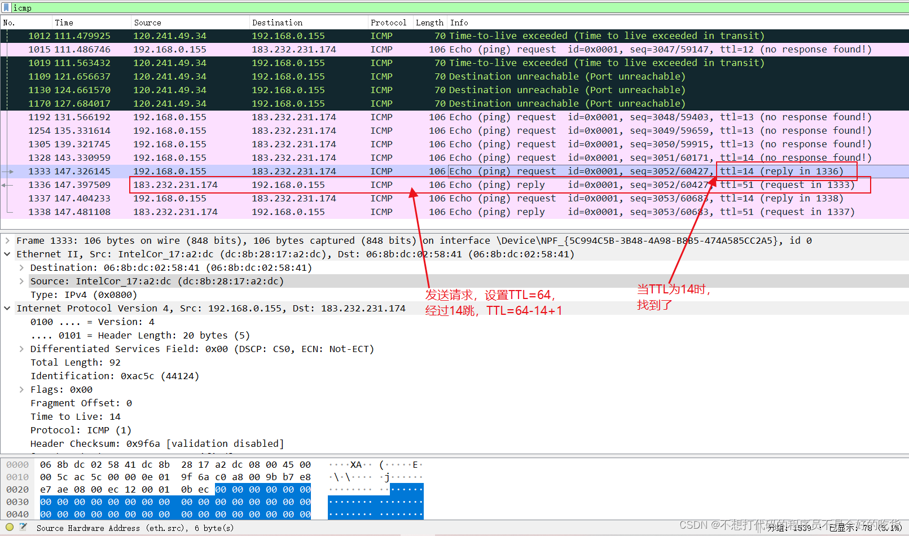Select packet 1338 echo reply row
The image size is (909, 536).
point(454,212)
